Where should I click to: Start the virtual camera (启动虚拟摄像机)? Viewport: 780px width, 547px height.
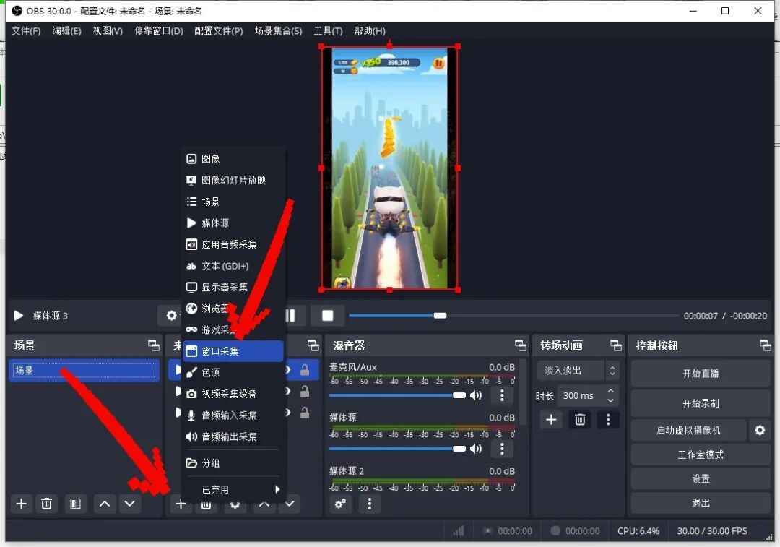tap(688, 430)
